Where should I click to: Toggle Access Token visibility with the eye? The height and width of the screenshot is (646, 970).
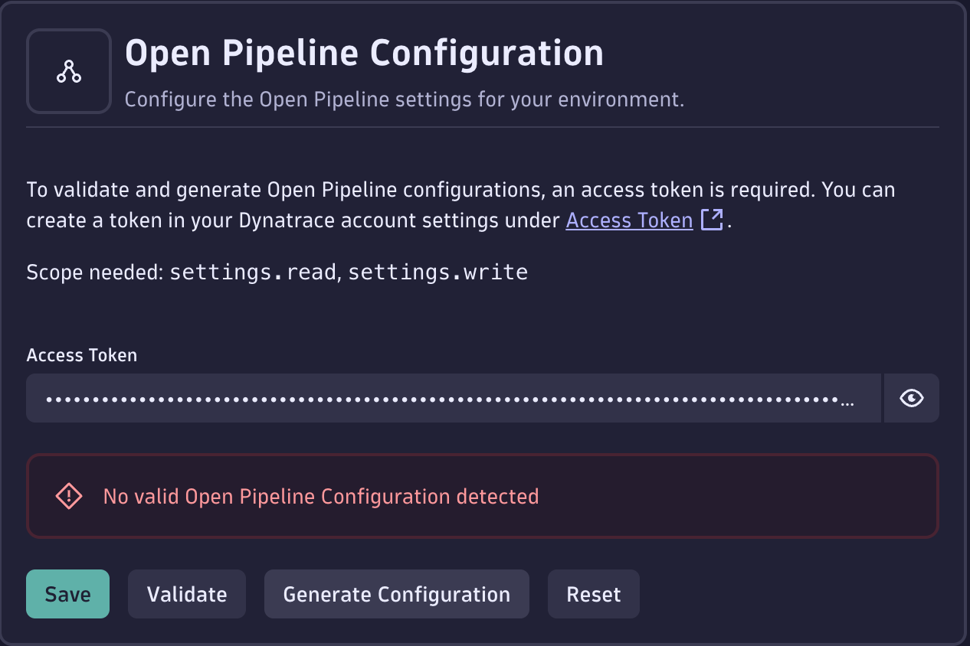[x=911, y=397]
